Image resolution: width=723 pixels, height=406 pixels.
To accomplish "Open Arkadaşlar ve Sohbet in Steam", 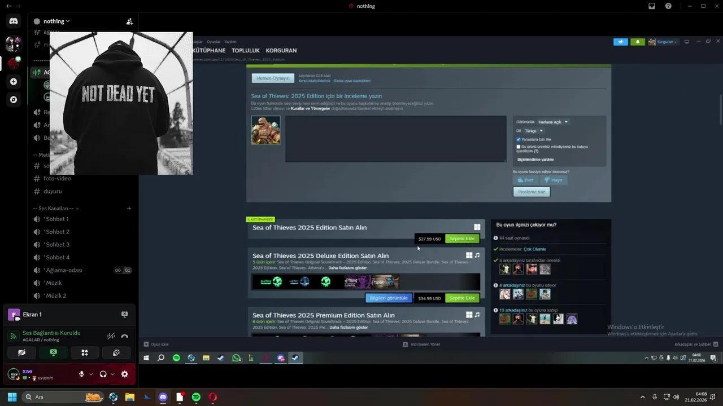I will [x=696, y=344].
